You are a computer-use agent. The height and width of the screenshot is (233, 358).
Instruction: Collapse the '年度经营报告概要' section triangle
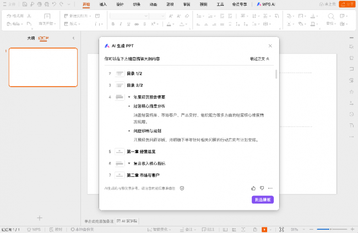click(129, 97)
